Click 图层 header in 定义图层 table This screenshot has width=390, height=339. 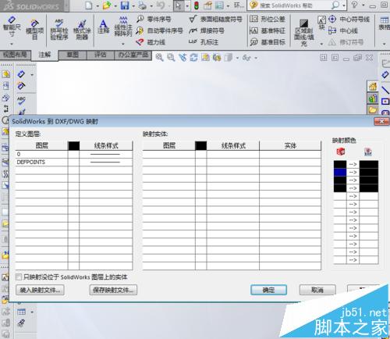(41, 145)
